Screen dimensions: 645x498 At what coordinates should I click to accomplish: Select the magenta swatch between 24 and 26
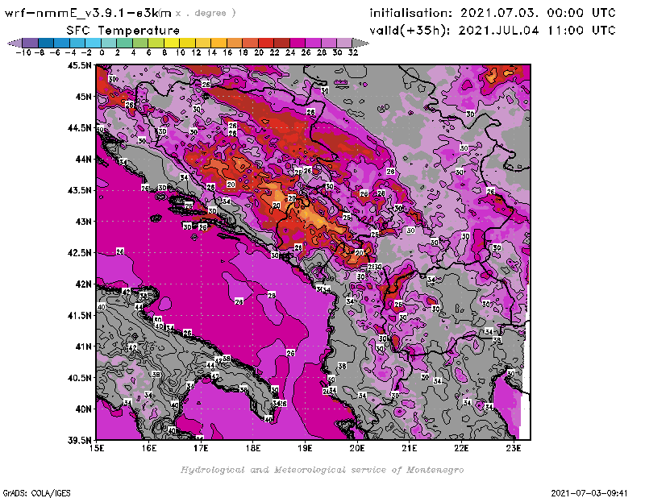297,43
